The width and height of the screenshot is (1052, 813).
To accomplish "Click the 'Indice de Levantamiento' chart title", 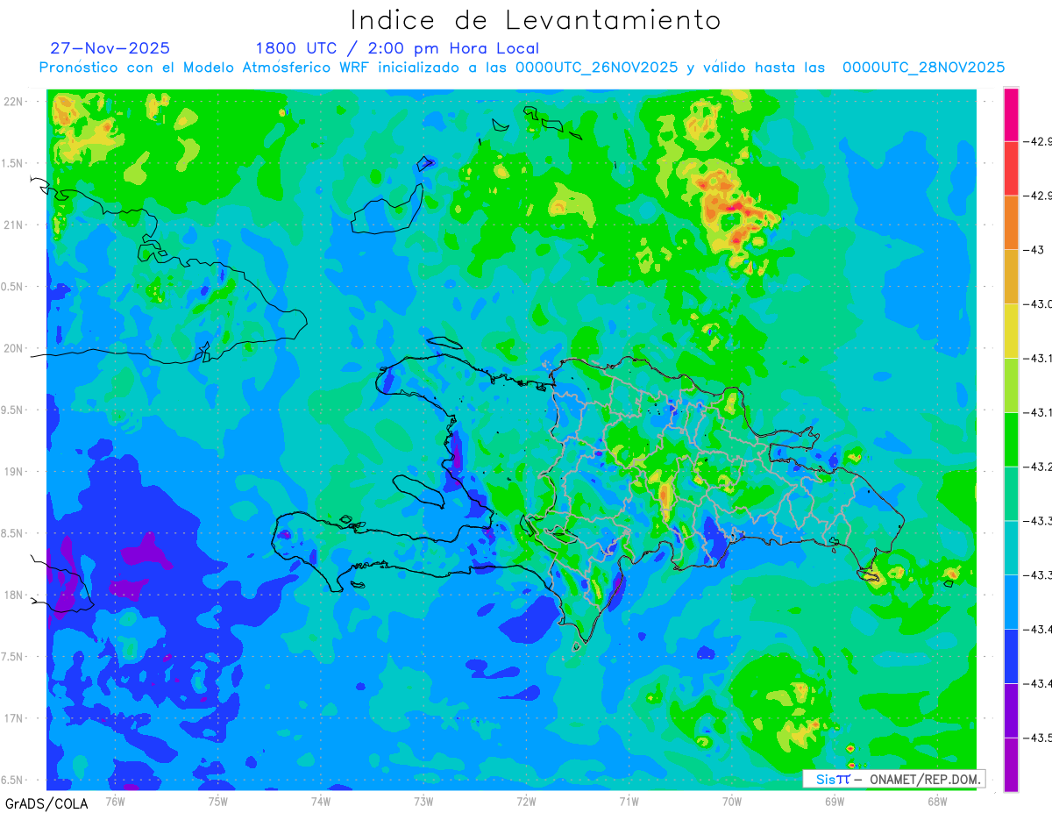I will [x=536, y=20].
